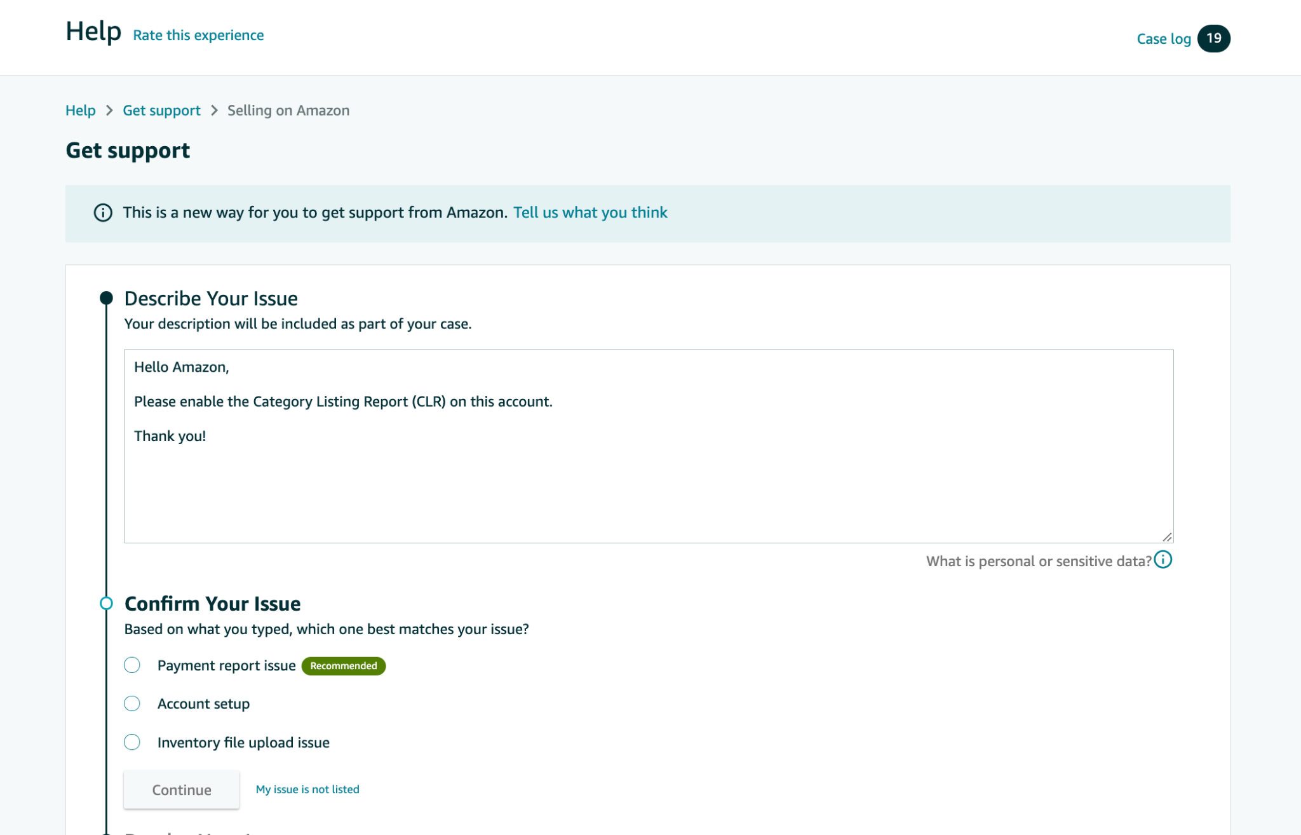Click the info icon in the banner

coord(103,213)
